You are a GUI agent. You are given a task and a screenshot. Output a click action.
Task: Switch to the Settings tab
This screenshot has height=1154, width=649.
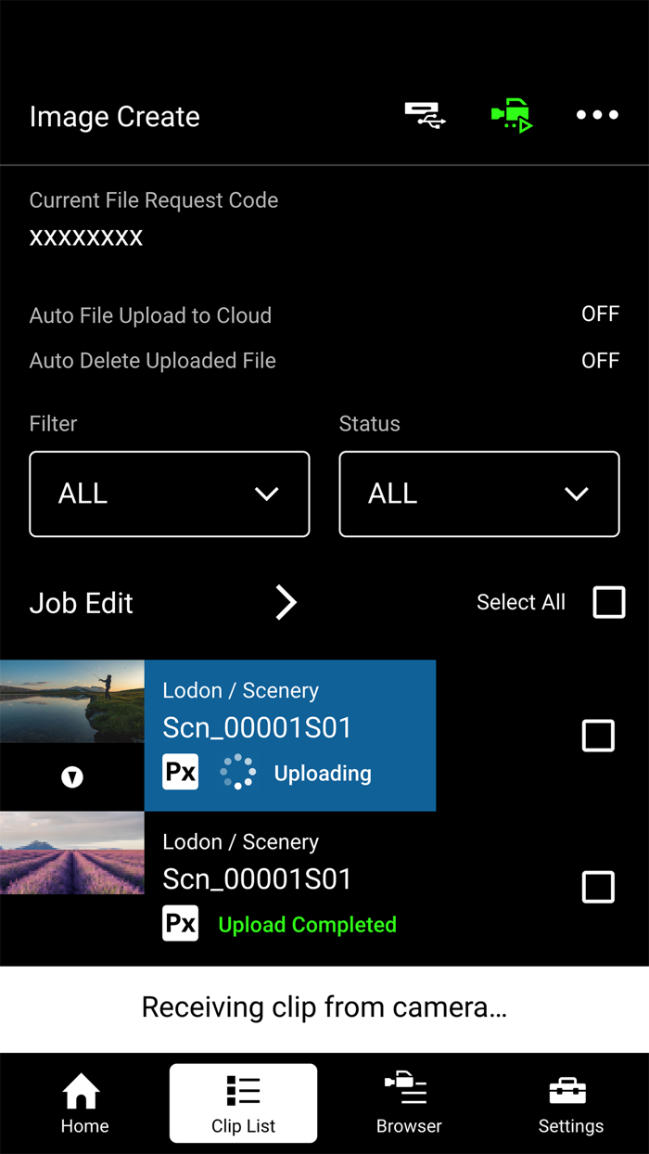[570, 1103]
